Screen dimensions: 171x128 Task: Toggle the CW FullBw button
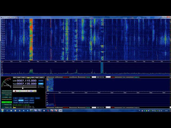click(x=26, y=102)
